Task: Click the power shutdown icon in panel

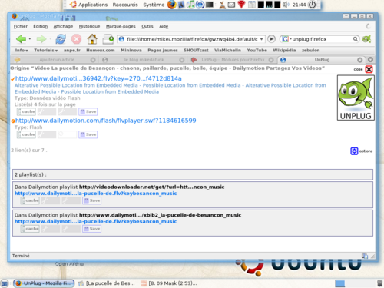Action: pyautogui.click(x=312, y=5)
